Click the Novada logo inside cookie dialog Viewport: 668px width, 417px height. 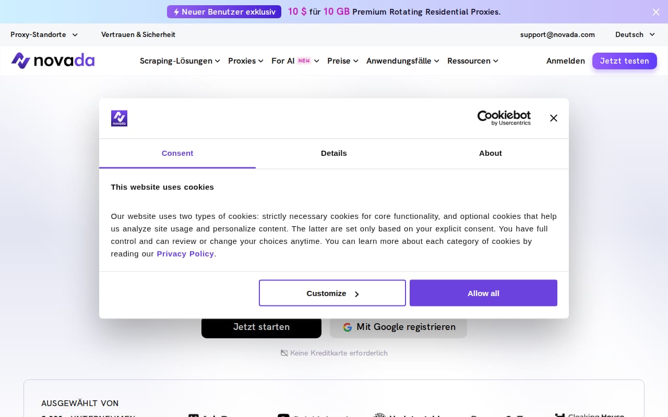pyautogui.click(x=119, y=118)
